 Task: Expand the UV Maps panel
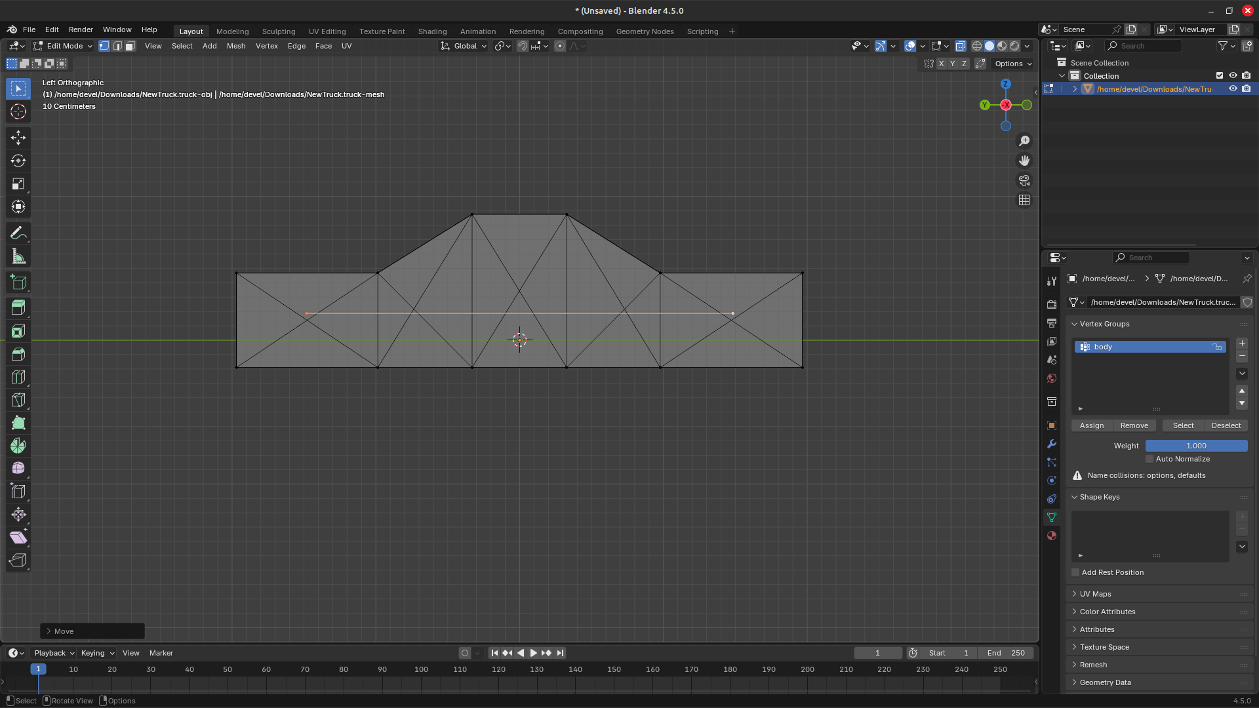1095,594
